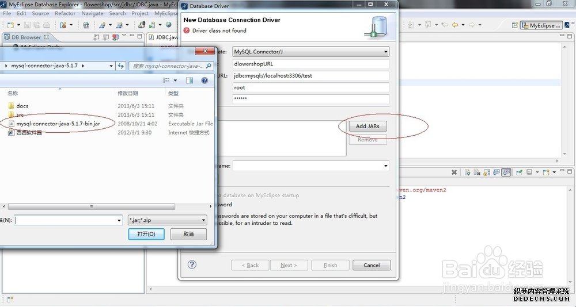Click the file dialog help icon
This screenshot has height=307, width=576.
pyautogui.click(x=204, y=81)
